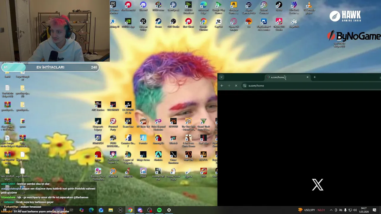Open the volume control in tray

tap(355, 210)
